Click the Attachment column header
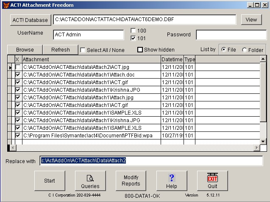Image resolution: width=270 pixels, height=202 pixels. point(92,60)
